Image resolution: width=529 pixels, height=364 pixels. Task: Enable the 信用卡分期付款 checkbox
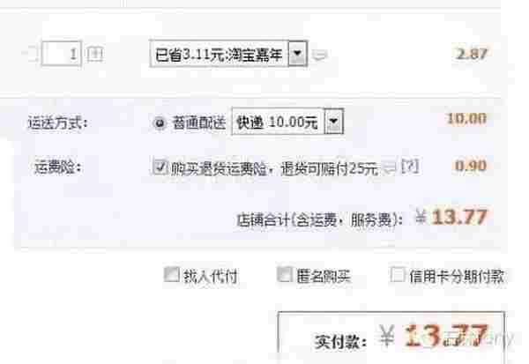click(x=397, y=274)
